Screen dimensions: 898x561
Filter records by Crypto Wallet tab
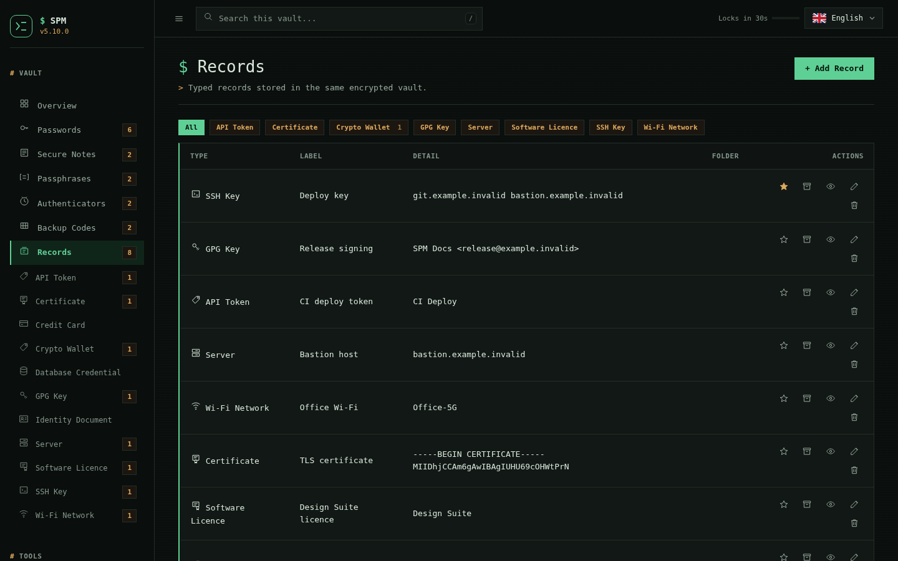369,127
